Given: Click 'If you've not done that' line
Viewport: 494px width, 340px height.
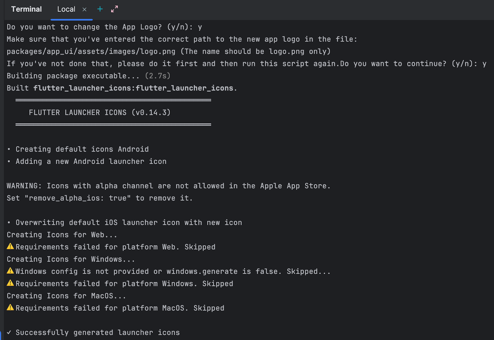Looking at the screenshot, I should (x=246, y=64).
